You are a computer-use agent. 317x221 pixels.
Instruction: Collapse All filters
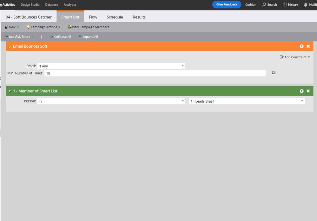click(61, 37)
